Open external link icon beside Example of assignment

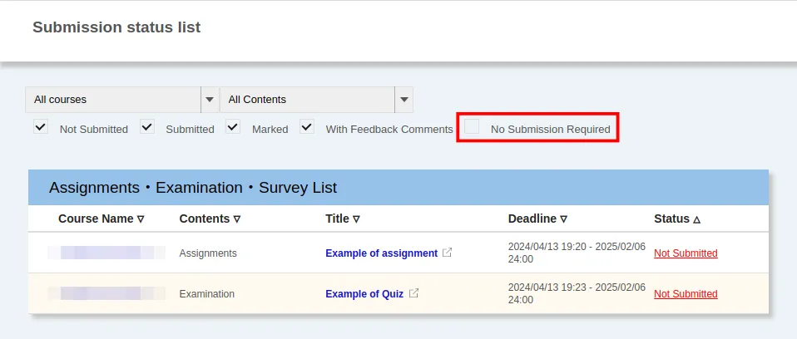pos(447,253)
